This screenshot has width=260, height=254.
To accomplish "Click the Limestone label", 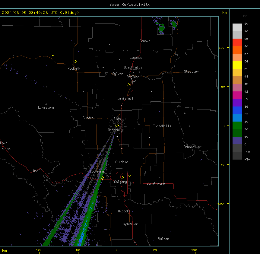I will 46,107.
